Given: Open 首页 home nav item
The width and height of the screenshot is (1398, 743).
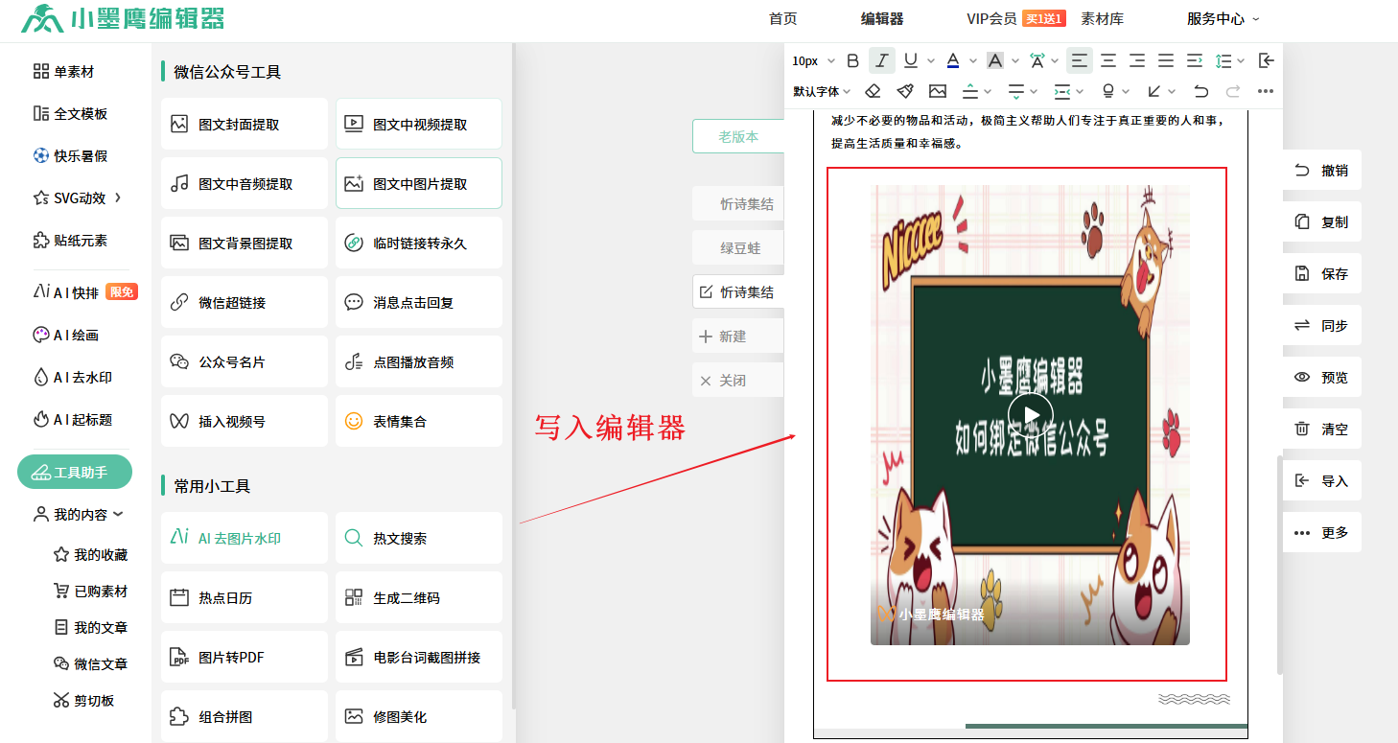Looking at the screenshot, I should [782, 18].
